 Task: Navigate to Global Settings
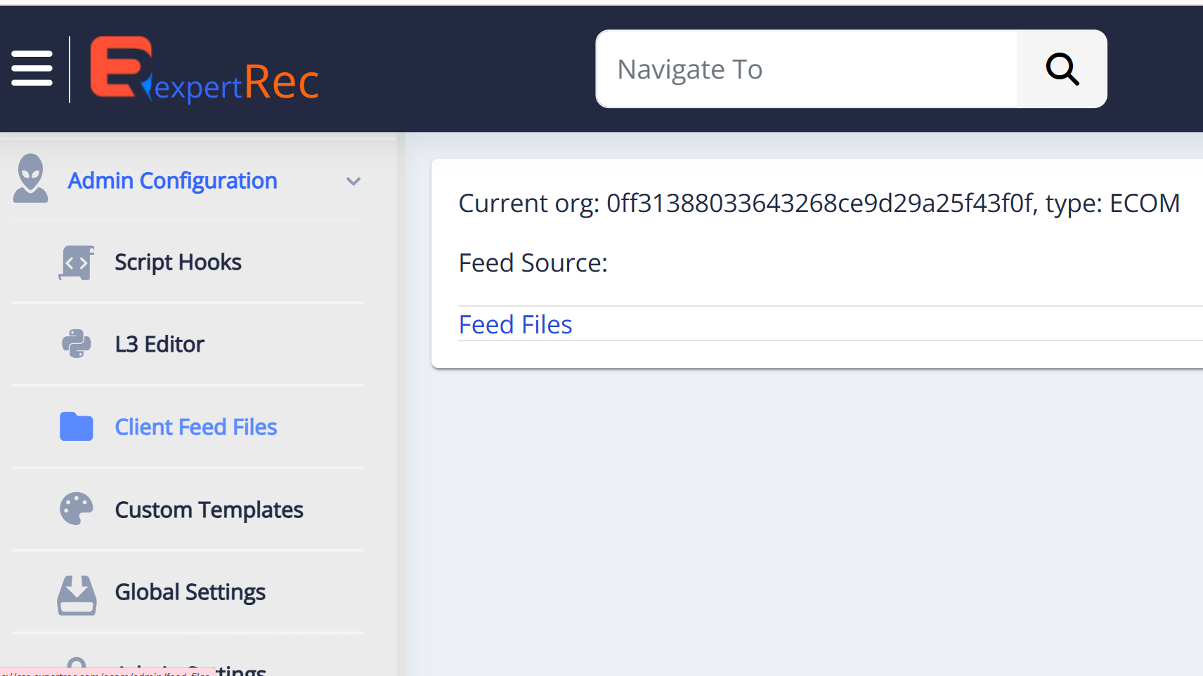click(x=190, y=592)
